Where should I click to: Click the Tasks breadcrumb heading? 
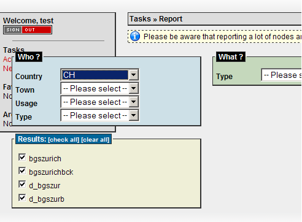coord(141,19)
